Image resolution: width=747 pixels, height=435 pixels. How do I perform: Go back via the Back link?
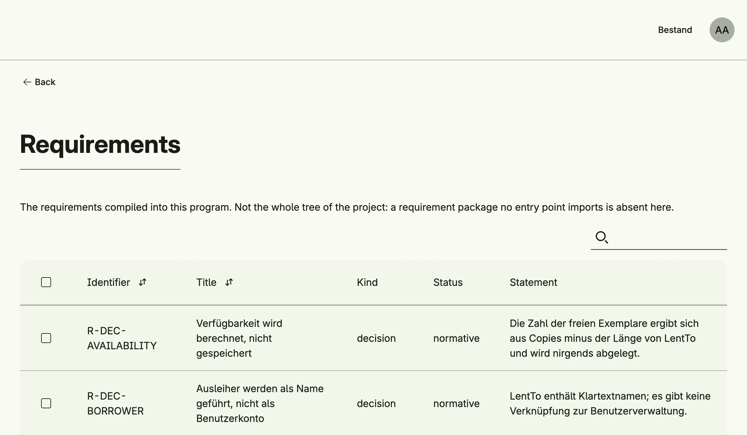39,82
